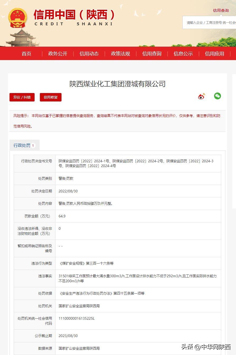Click 信用应用 navigation item
This screenshot has width=236, height=355.
[214, 54]
